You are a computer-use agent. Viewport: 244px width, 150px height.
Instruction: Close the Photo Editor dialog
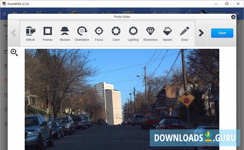tap(233, 17)
